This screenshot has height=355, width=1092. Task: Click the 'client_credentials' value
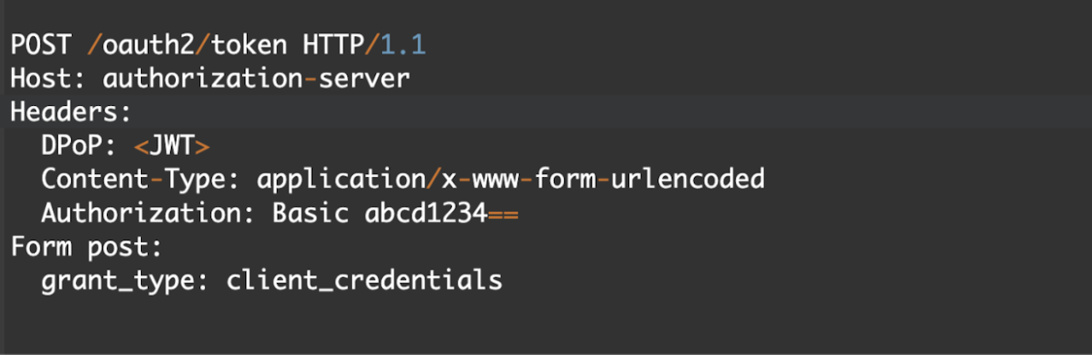point(364,281)
